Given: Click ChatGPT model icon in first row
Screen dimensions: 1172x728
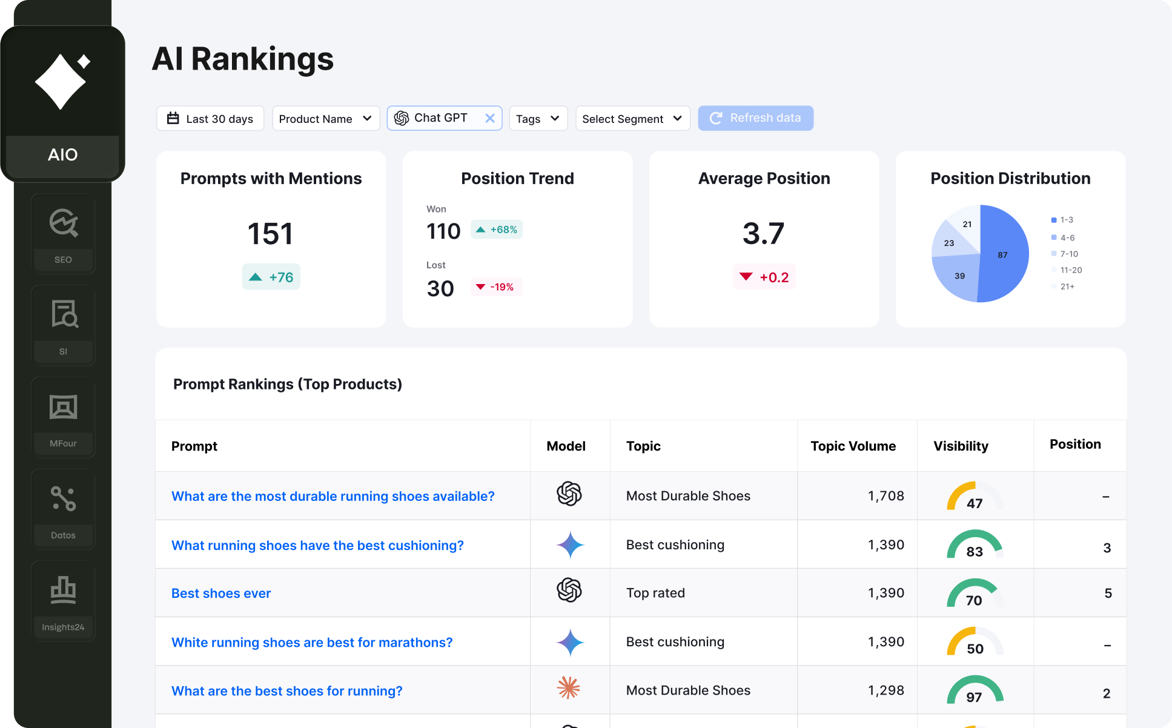Looking at the screenshot, I should point(569,494).
